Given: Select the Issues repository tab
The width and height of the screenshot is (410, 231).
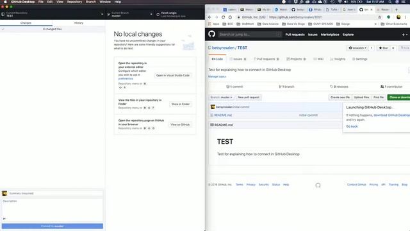Looking at the screenshot, I should [x=238, y=59].
